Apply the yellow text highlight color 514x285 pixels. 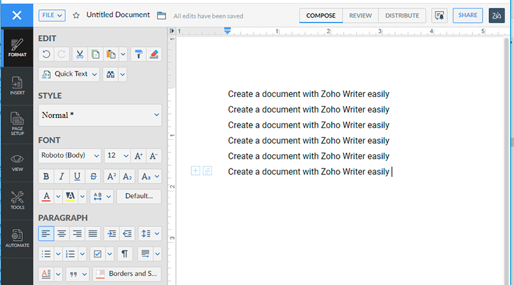pyautogui.click(x=70, y=197)
